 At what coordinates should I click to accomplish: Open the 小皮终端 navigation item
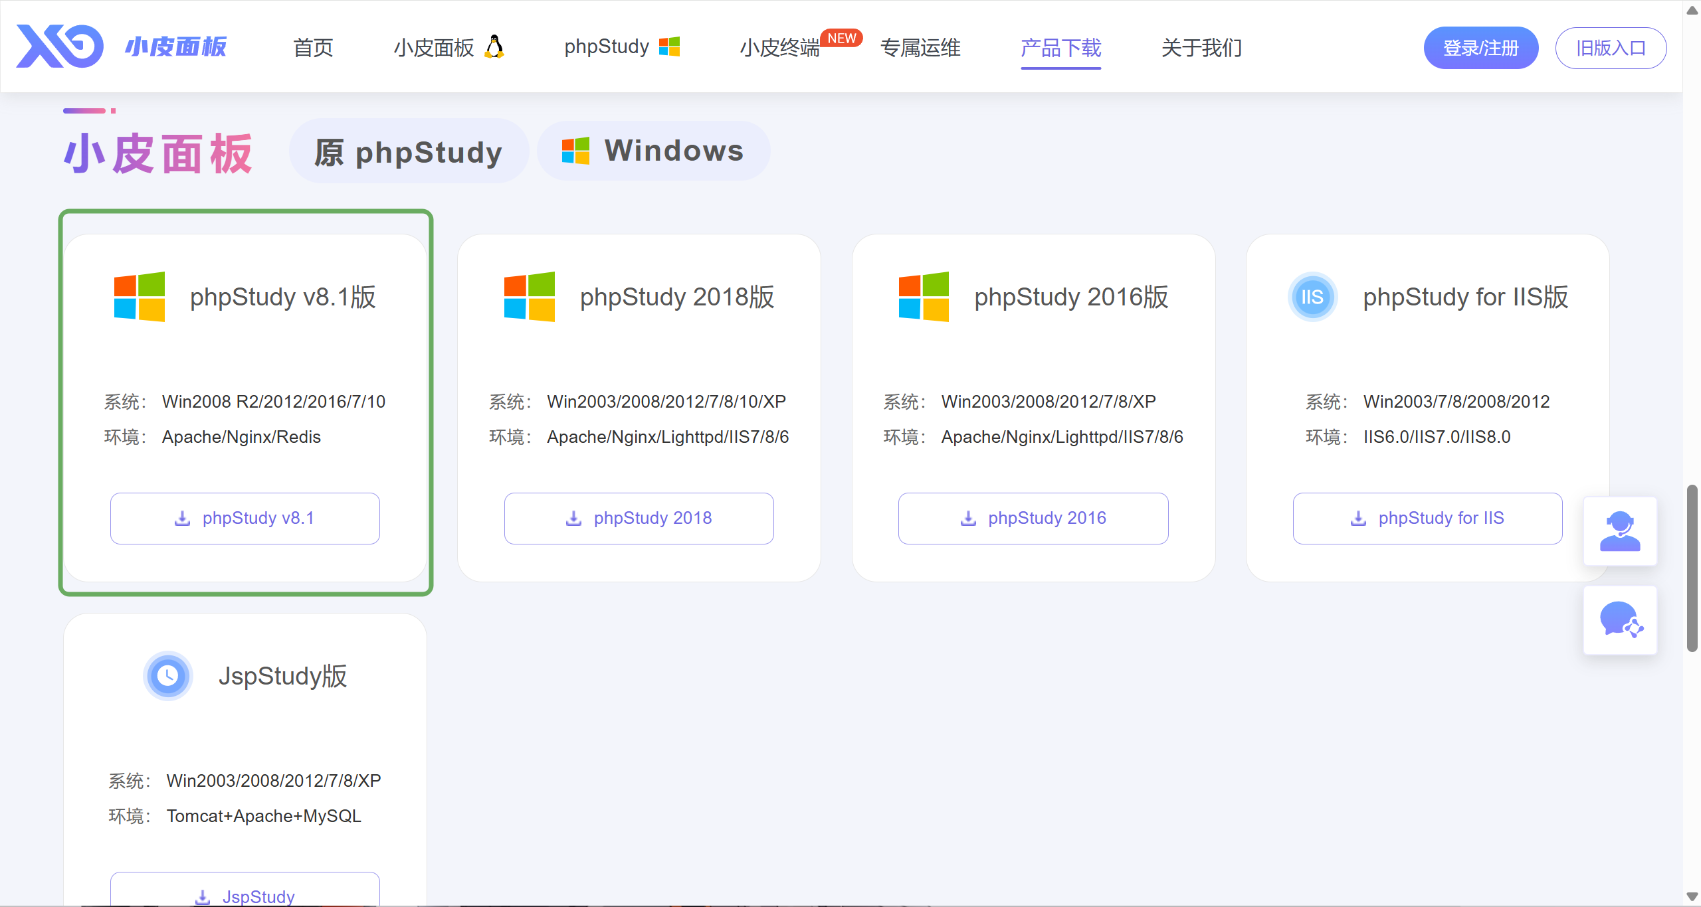780,48
